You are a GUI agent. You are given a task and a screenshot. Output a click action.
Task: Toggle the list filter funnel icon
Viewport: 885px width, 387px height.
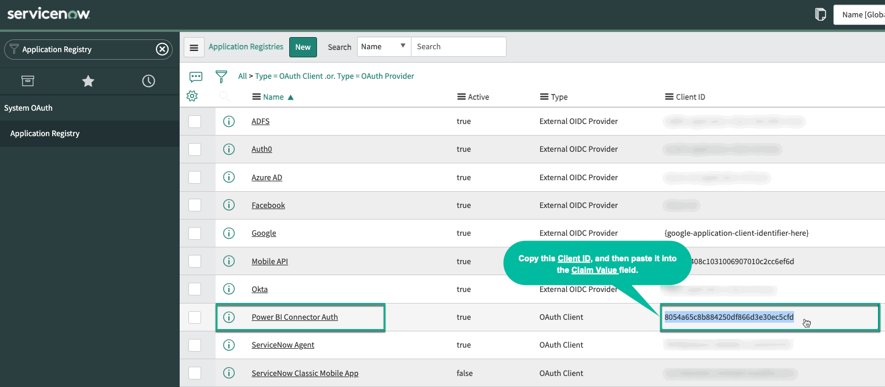pos(221,76)
